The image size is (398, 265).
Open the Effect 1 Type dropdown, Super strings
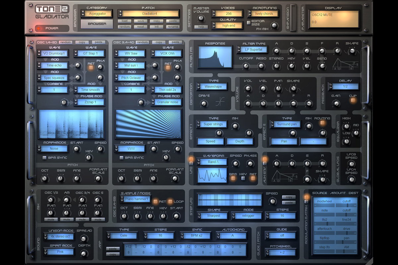[213, 124]
